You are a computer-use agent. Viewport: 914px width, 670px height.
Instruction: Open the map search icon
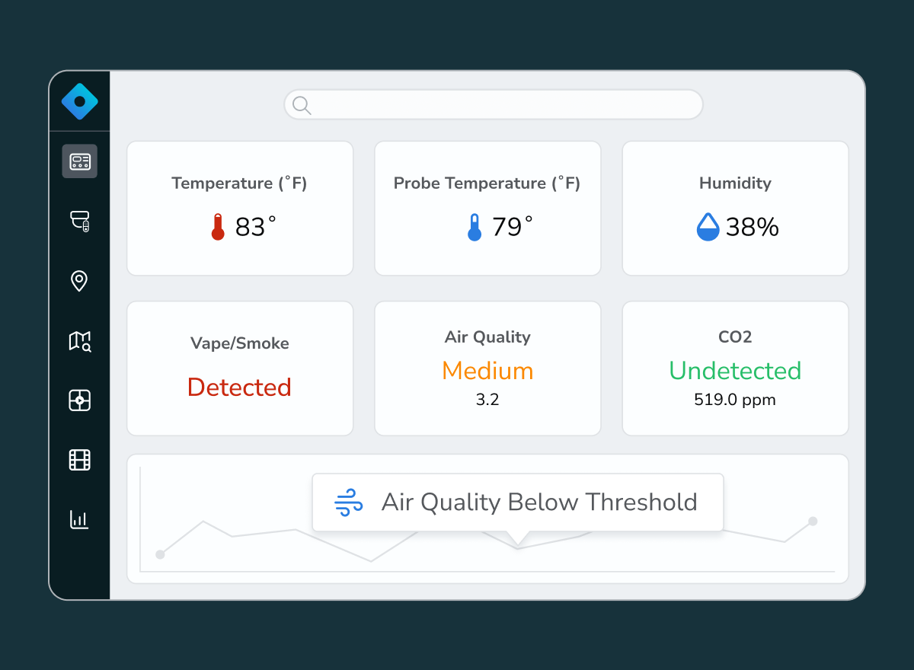[x=79, y=341]
